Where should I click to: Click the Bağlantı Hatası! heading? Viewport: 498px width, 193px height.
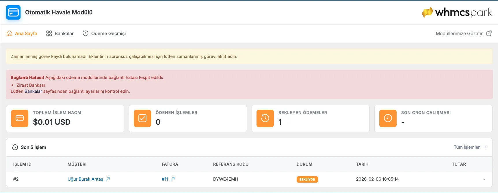click(27, 77)
